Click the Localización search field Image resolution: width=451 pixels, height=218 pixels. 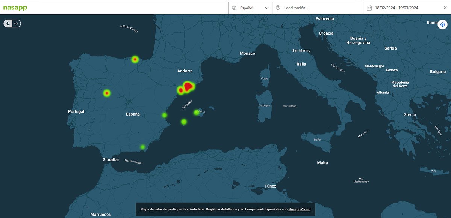coord(318,8)
